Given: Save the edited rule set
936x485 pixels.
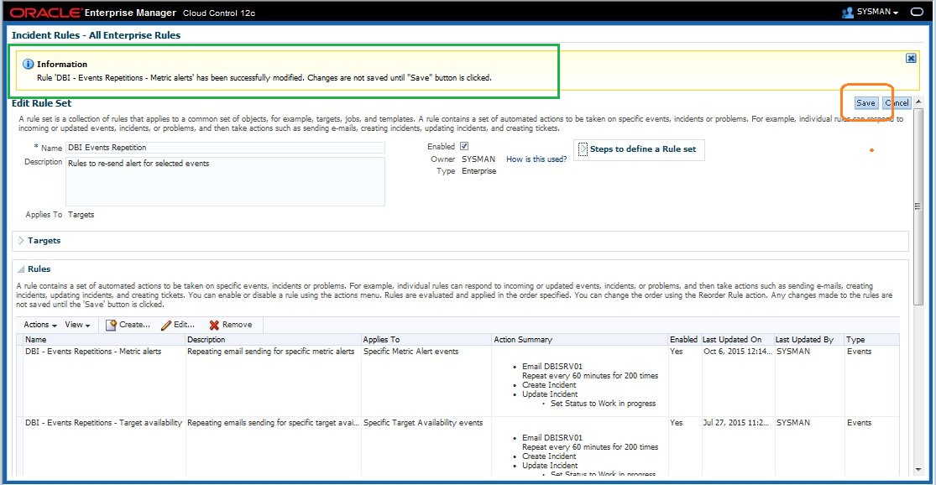Looking at the screenshot, I should coord(865,102).
